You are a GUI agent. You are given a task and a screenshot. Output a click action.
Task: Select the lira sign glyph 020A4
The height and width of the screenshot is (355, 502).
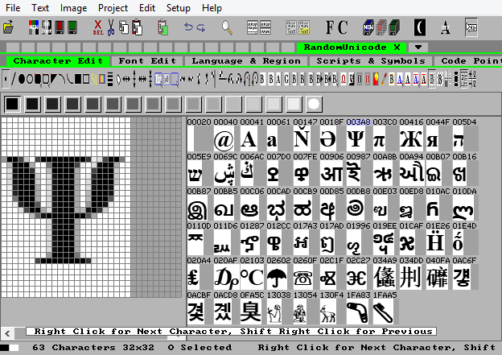pyautogui.click(x=193, y=278)
